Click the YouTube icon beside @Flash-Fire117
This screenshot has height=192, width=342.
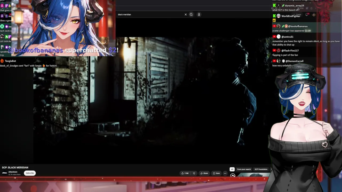[274, 50]
